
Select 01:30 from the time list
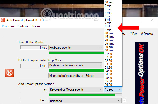click(113, 54)
